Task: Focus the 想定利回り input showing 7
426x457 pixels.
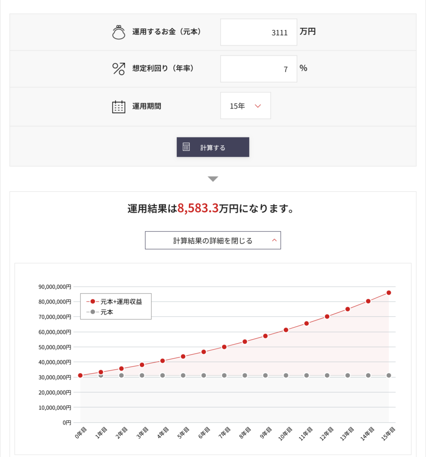Action: tap(259, 69)
